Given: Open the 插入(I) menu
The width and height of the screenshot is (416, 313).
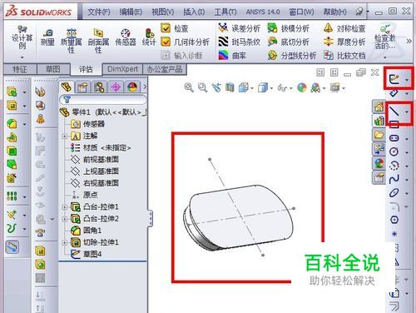Looking at the screenshot, I should [x=194, y=12].
